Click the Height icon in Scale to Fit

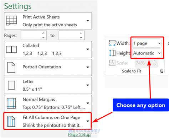click(x=112, y=53)
